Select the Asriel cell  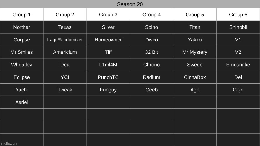coord(22,102)
